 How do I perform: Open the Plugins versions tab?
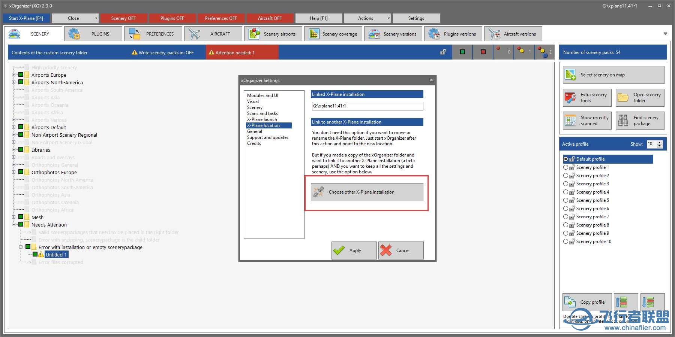pyautogui.click(x=453, y=34)
